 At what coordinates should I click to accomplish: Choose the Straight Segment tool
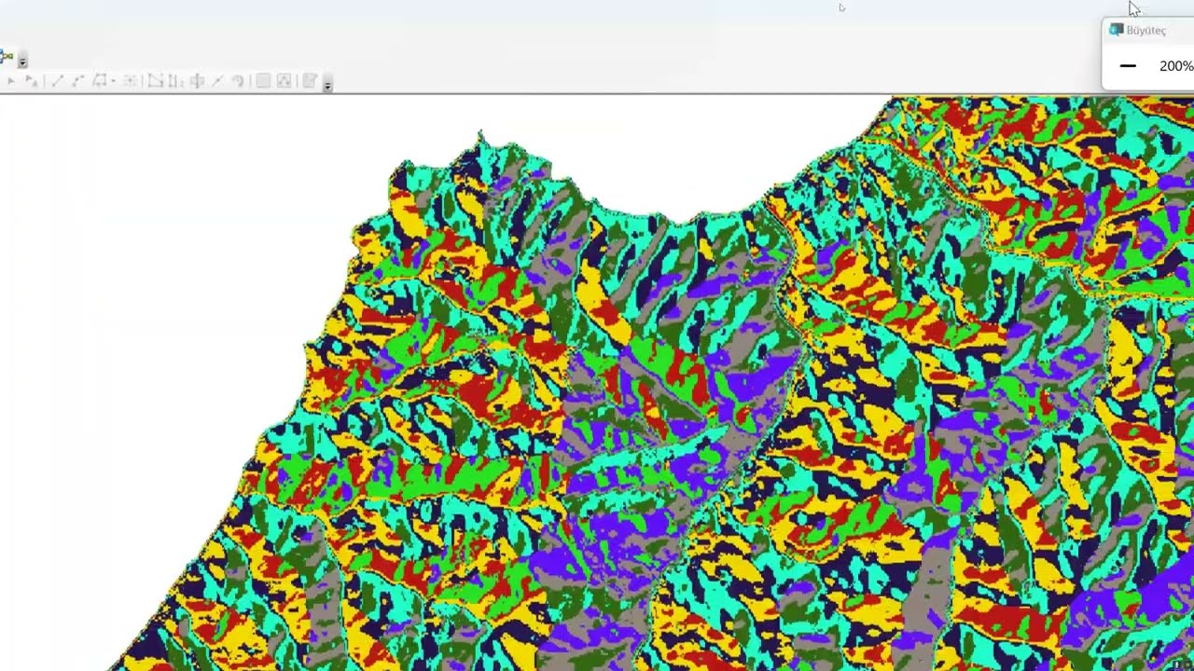coord(57,81)
